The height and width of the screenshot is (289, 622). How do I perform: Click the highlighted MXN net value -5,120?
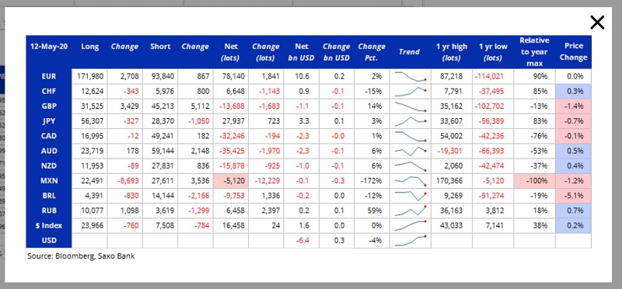coord(231,181)
